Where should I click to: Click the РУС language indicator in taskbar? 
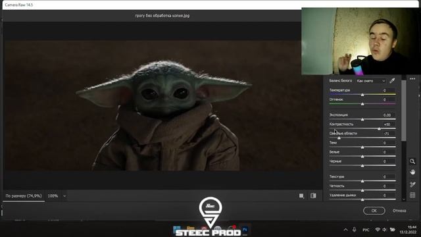(x=366, y=230)
